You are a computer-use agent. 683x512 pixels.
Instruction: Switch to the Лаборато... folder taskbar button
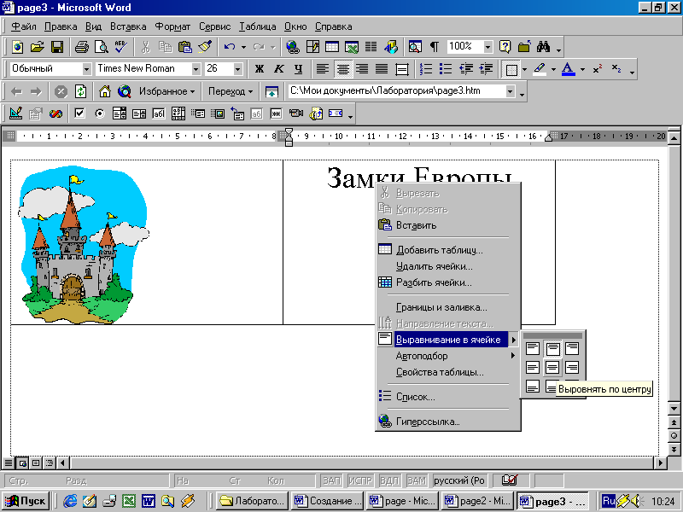point(253,501)
